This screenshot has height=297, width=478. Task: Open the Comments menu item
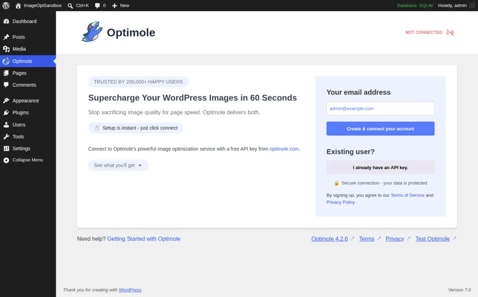tap(28, 85)
